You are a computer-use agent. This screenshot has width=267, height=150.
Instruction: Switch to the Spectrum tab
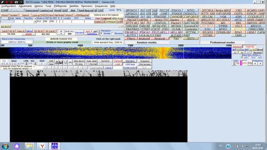pyautogui.click(x=237, y=47)
